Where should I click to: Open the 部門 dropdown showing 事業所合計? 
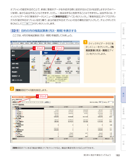coord(23,100)
